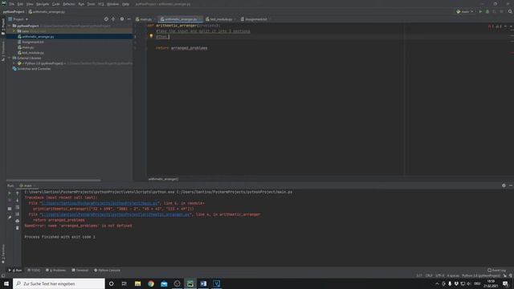Toggle scroll to end in Run panel
The image size is (514, 289).
tap(18, 214)
